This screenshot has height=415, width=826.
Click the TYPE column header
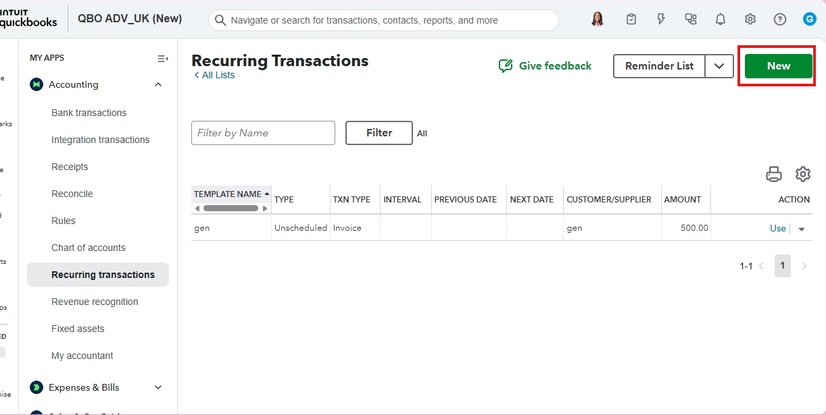(284, 200)
